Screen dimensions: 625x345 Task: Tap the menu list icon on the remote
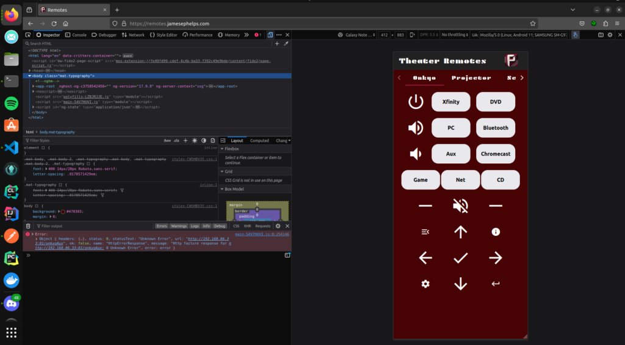425,232
